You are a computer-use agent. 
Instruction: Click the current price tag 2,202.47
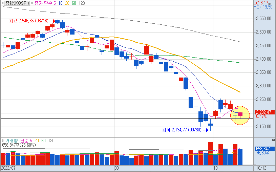[x=265, y=112]
